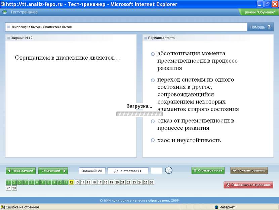Screen dimensions: 279x210
Task: Minimize the Internet Explorer window
Action: [x=260, y=4]
